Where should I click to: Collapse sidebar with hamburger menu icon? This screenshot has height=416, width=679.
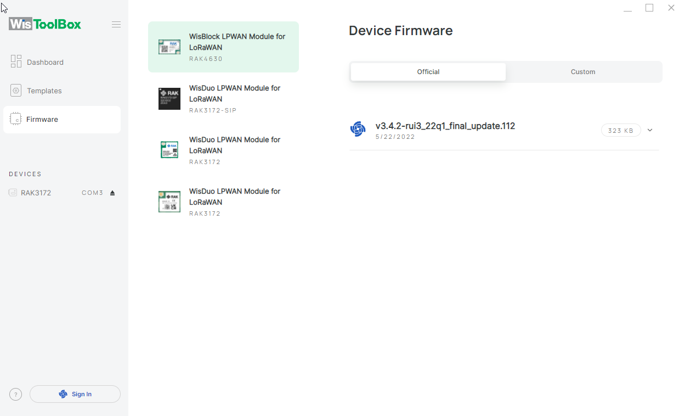click(116, 25)
